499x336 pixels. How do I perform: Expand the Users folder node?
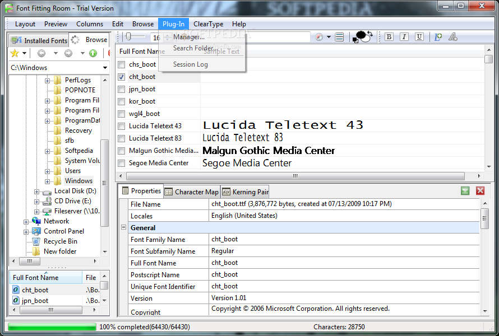click(47, 171)
